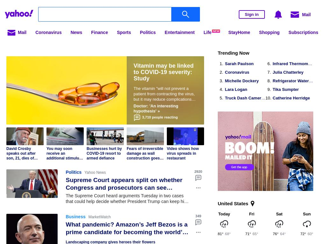
Task: Open additional stimulus check story thumbnail
Action: click(65, 136)
